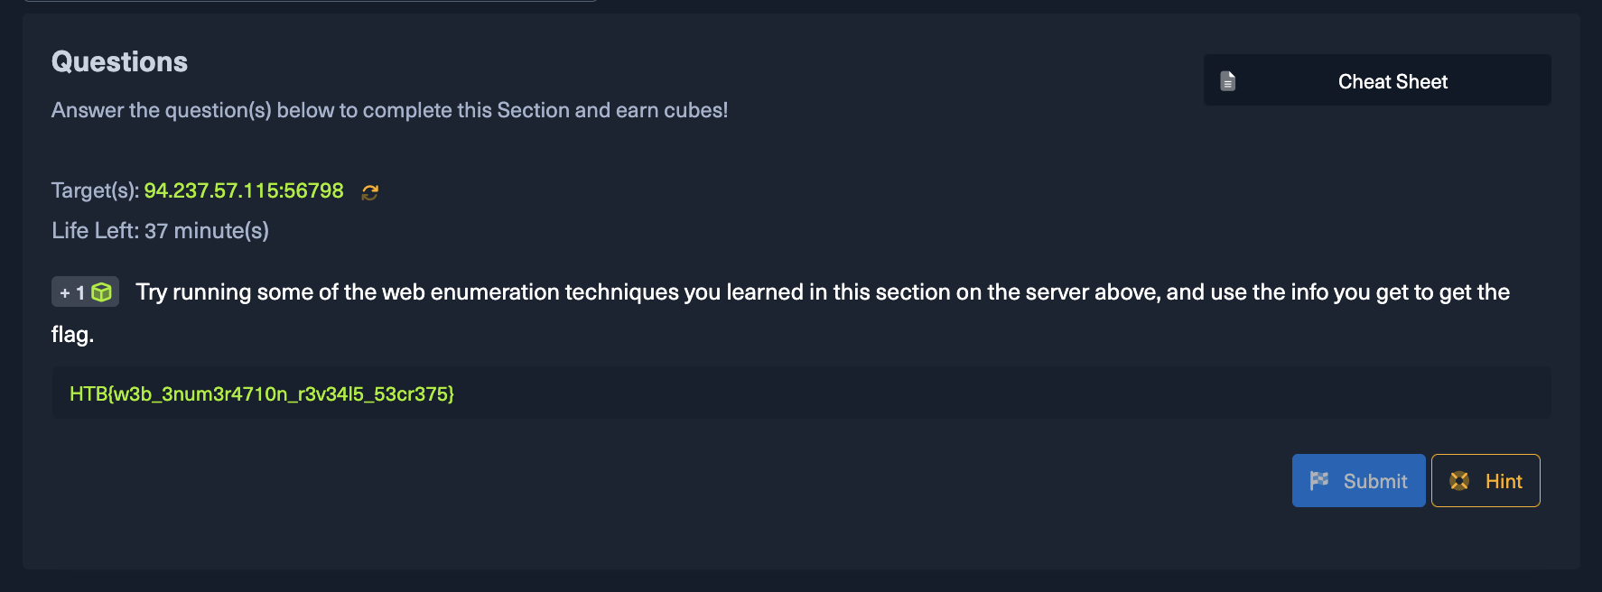Focus the flag answer input field
1602x592 pixels.
[x=801, y=393]
